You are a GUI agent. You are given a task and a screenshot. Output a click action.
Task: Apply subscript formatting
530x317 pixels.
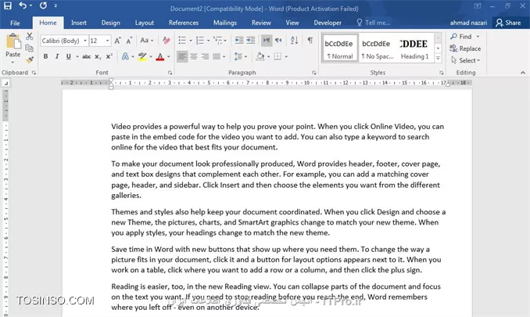[98, 57]
